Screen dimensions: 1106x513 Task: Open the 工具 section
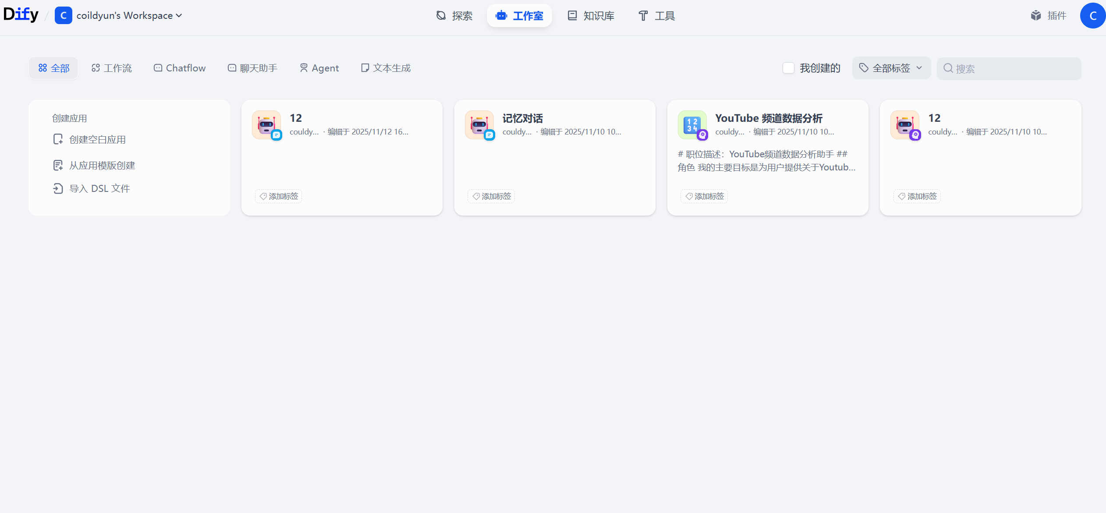[x=656, y=15]
